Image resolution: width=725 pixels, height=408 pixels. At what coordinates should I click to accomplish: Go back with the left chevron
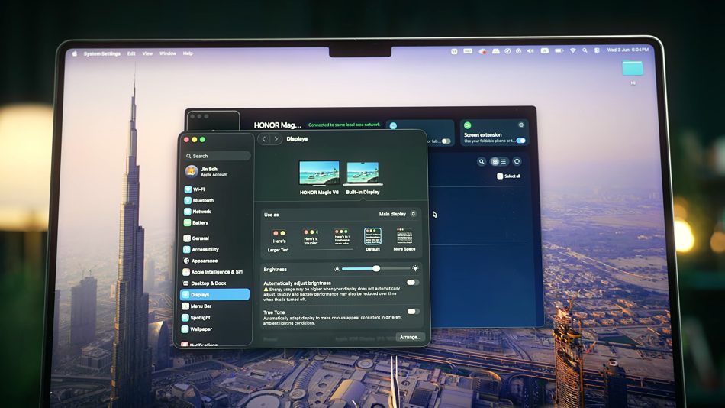click(x=264, y=139)
